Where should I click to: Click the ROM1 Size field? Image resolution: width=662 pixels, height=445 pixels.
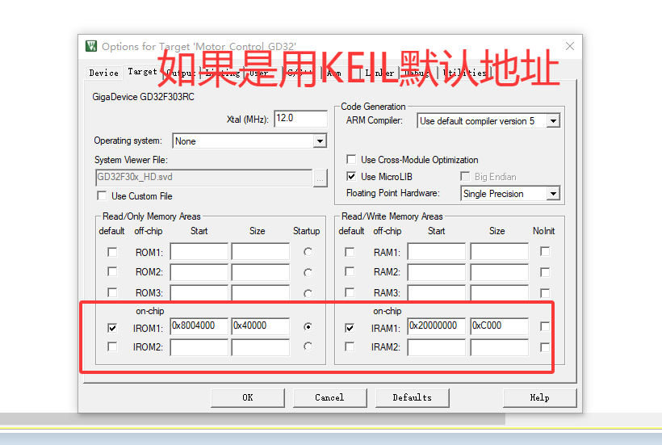click(261, 252)
